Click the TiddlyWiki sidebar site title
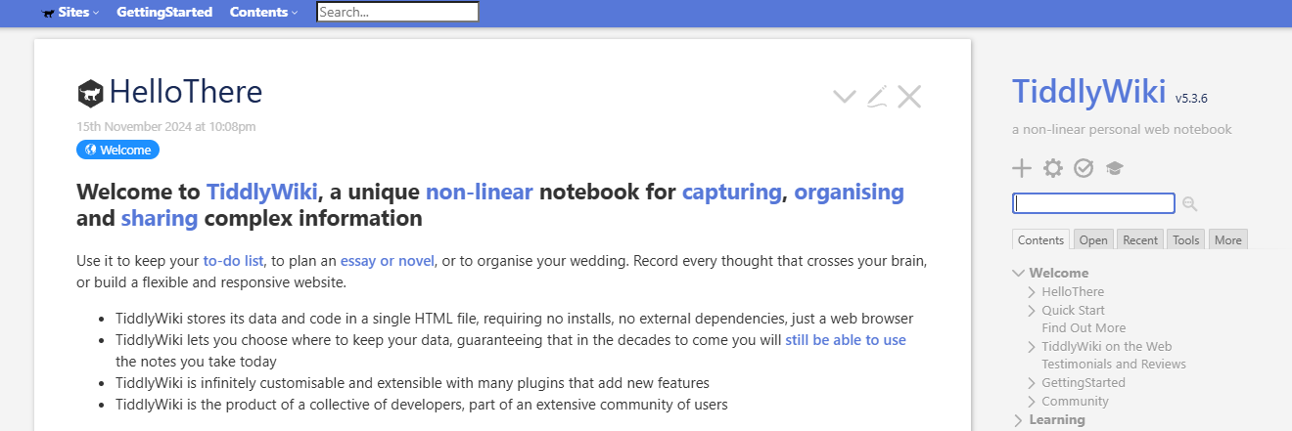 coord(1088,91)
